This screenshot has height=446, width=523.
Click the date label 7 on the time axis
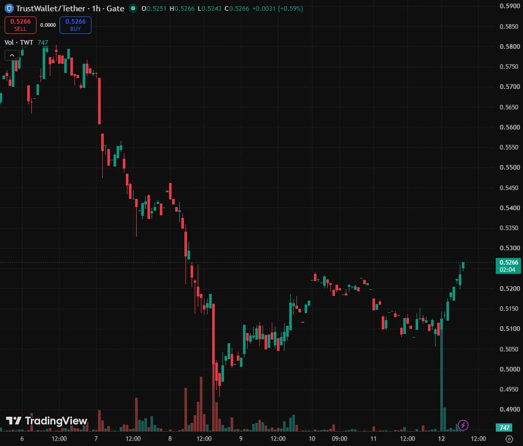[96, 439]
